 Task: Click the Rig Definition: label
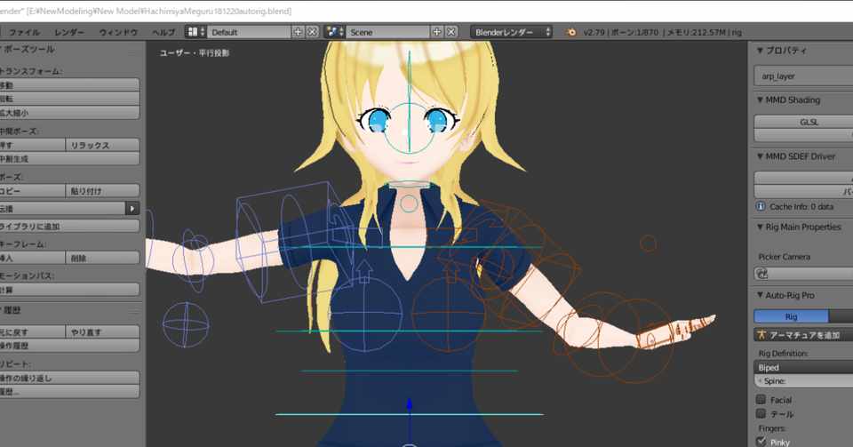[x=782, y=354]
